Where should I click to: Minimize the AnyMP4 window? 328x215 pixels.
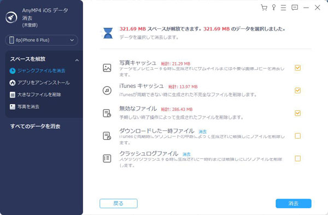pos(306,8)
